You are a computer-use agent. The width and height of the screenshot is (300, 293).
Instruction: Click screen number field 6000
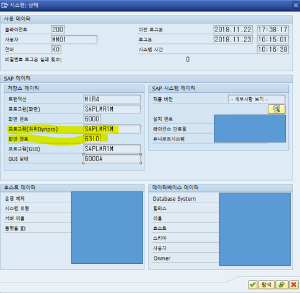point(92,119)
